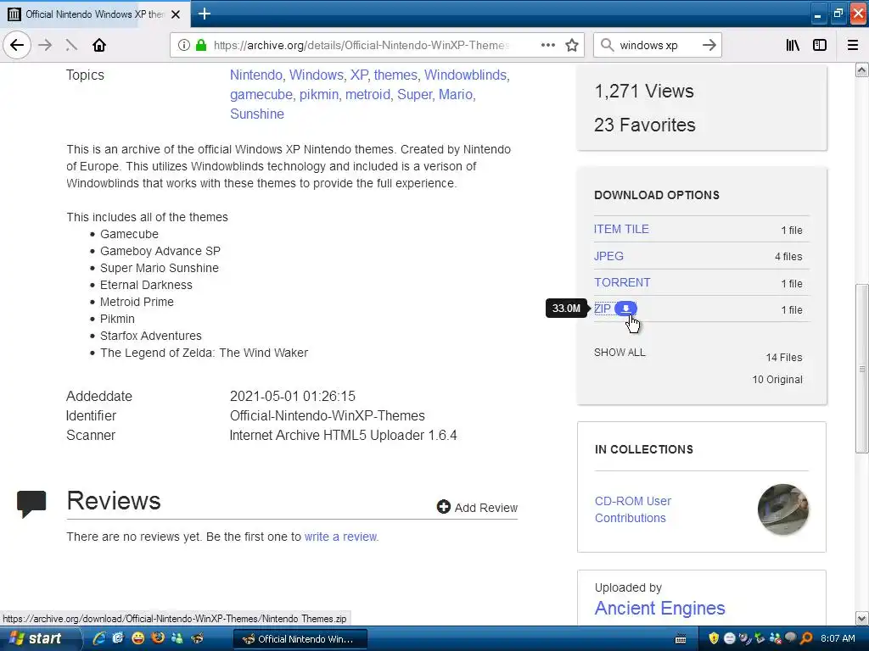The image size is (869, 651).
Task: Click the yellow security shield tray icon
Action: pos(714,638)
